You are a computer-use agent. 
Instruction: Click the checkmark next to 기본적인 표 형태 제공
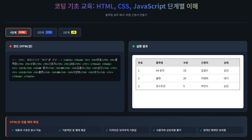60,130
